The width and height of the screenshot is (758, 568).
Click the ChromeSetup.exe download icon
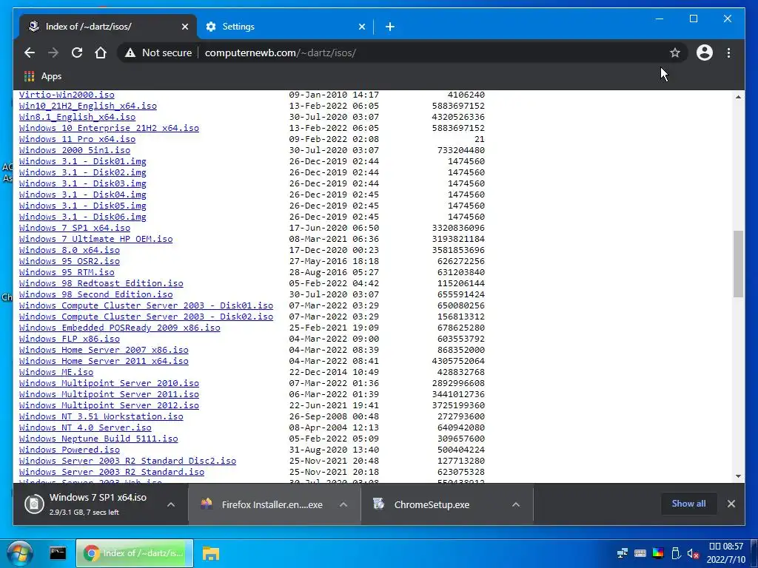pyautogui.click(x=378, y=504)
